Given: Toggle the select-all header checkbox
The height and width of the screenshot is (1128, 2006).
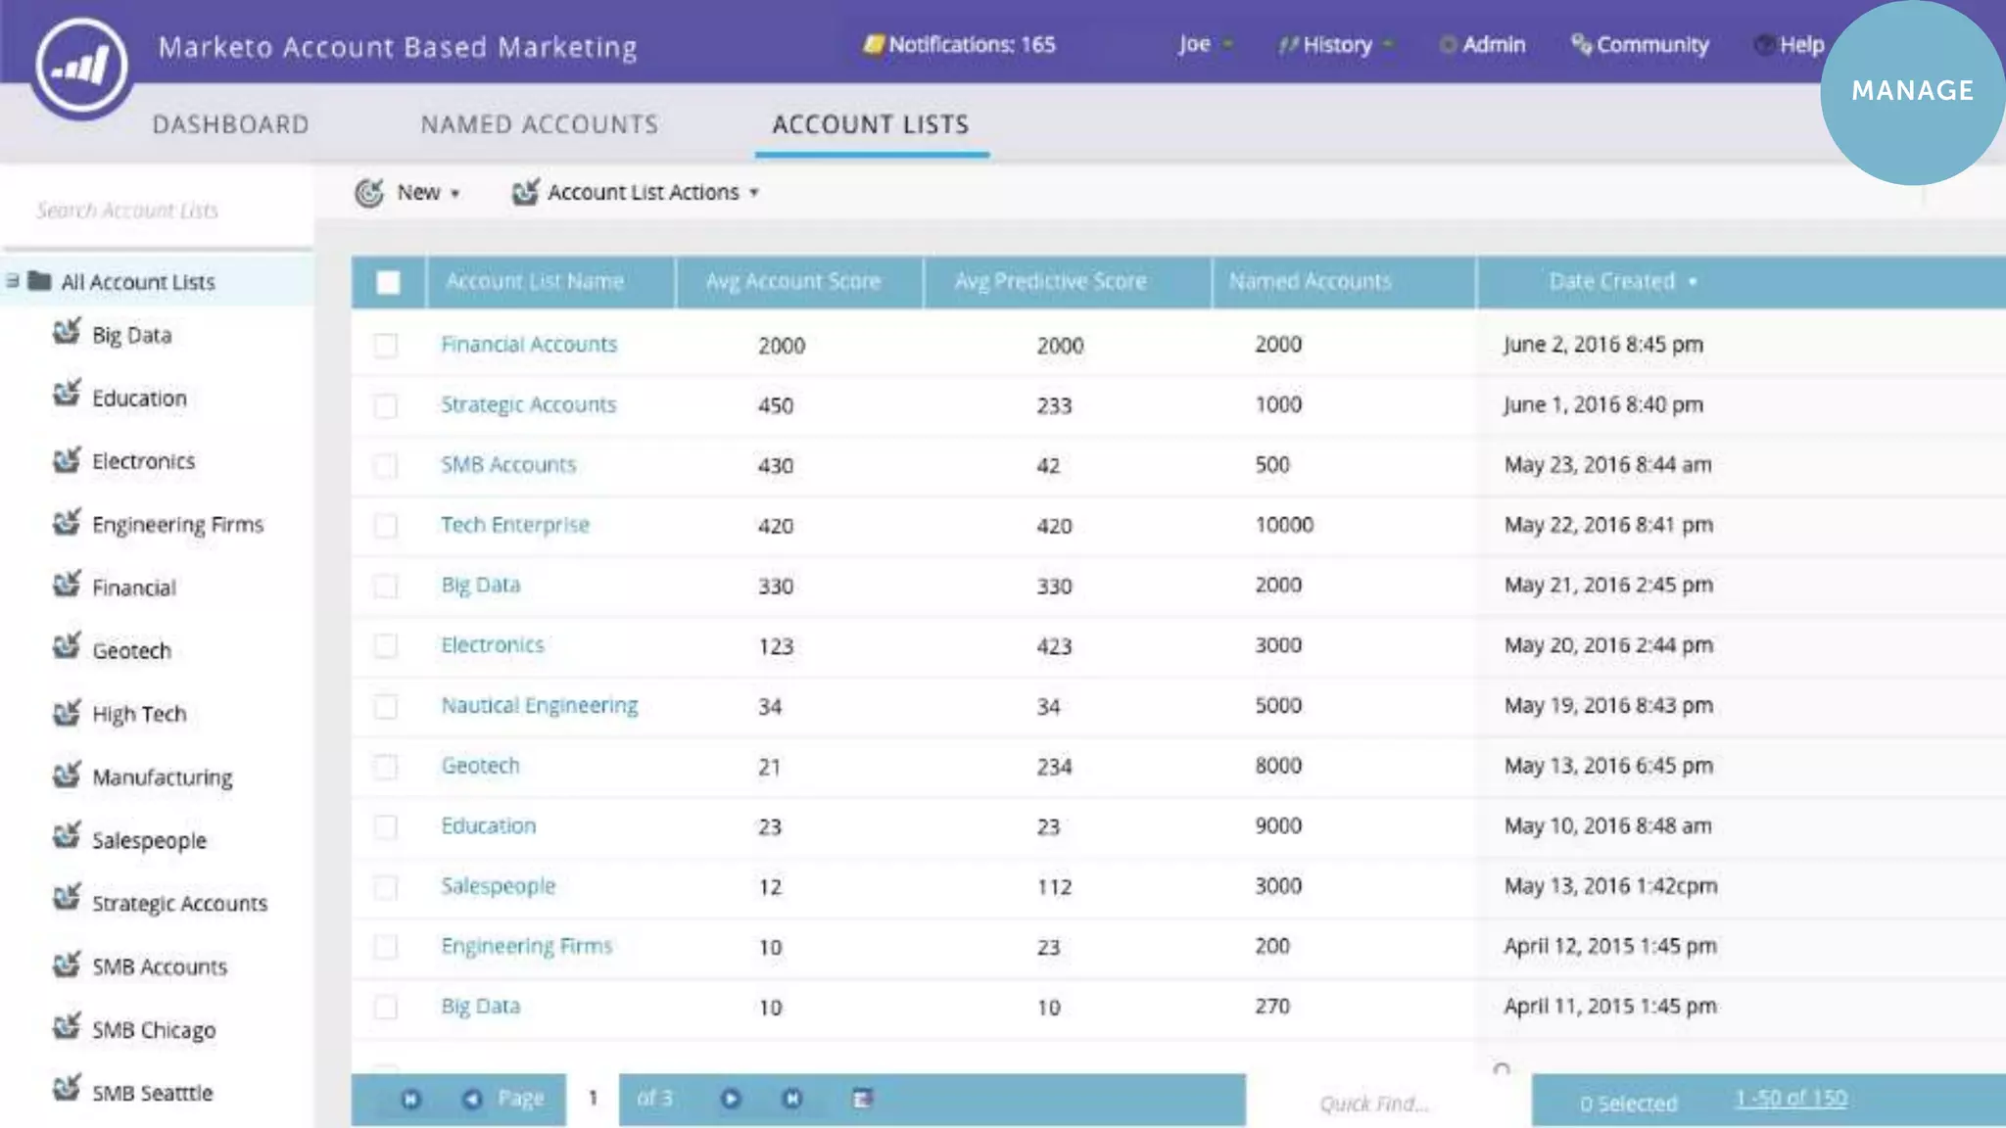Looking at the screenshot, I should point(388,283).
